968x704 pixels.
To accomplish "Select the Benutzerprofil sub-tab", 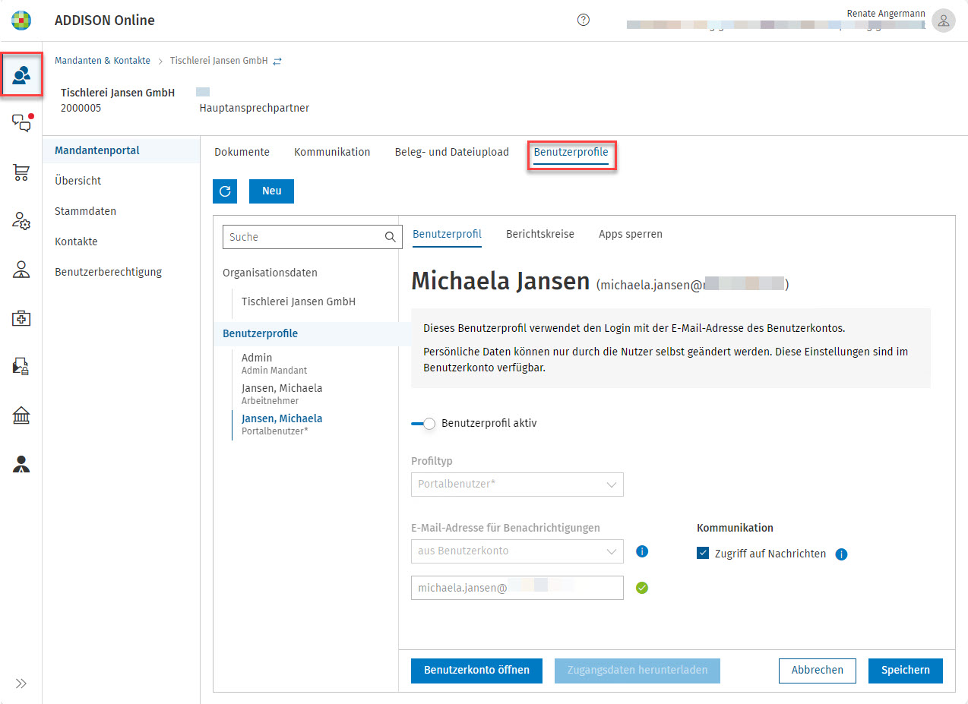I will [x=447, y=234].
